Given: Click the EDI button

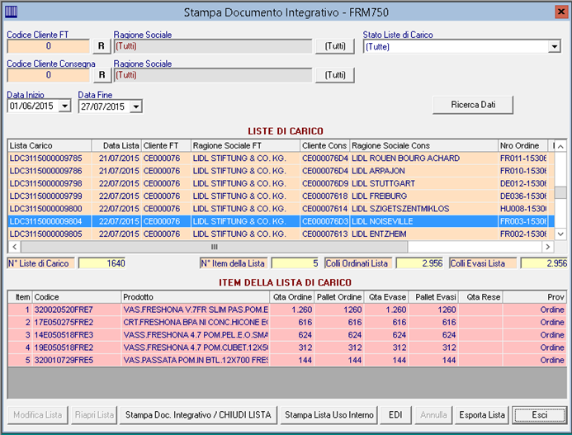Looking at the screenshot, I should pos(395,415).
